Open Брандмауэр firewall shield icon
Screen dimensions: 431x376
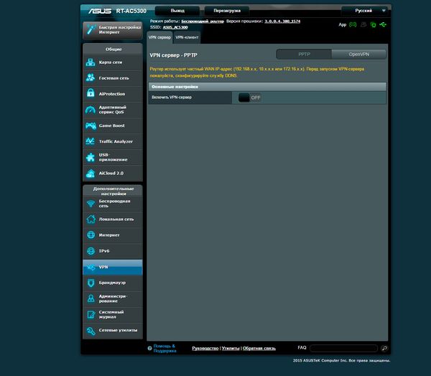pos(91,283)
